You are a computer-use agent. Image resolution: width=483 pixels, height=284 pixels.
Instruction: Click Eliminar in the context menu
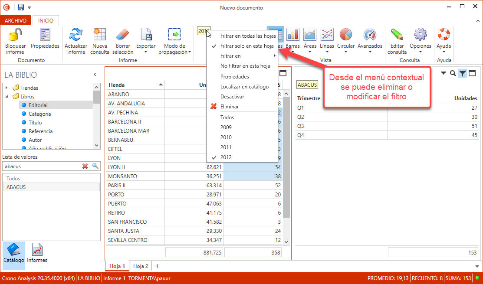(229, 107)
